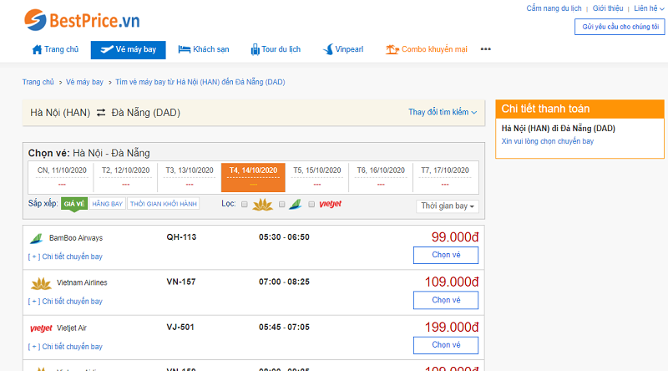Open Cẩm nang du lịch link
This screenshot has width=668, height=371.
pos(554,8)
